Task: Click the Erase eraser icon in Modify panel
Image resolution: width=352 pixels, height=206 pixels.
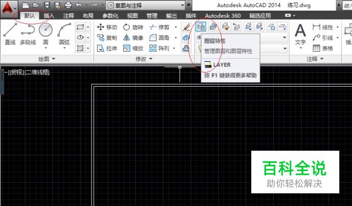Action: pyautogui.click(x=186, y=27)
